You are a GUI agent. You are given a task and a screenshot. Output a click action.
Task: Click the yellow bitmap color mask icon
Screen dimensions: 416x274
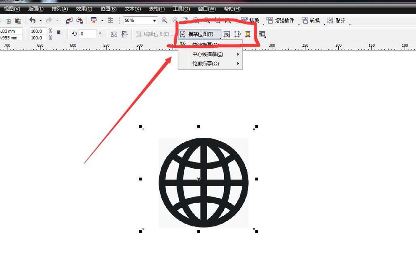248,34
